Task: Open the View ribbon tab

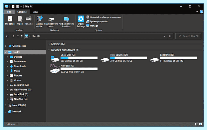Action: click(x=35, y=12)
